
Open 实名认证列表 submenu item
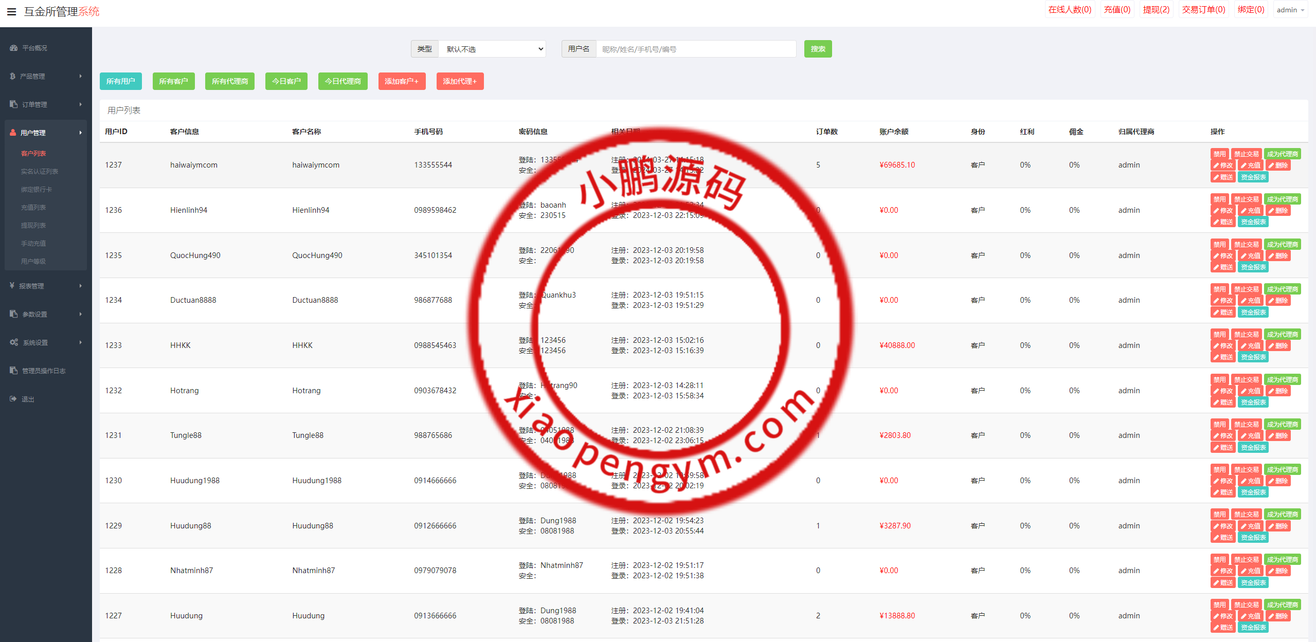pos(40,172)
